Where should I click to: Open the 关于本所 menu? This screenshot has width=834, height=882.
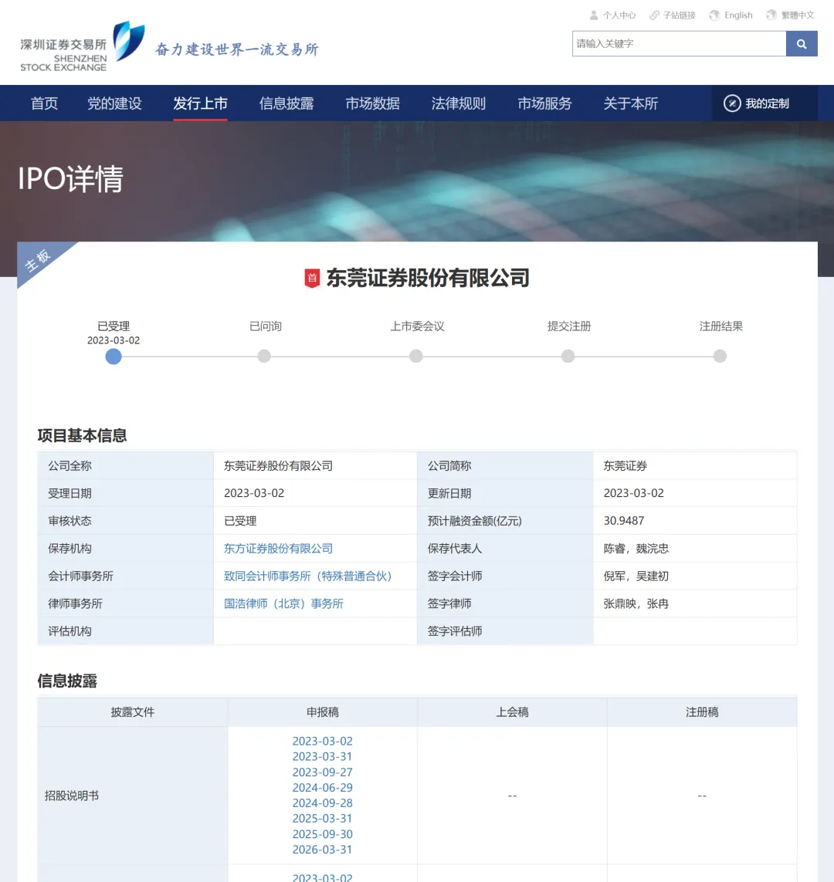click(631, 103)
